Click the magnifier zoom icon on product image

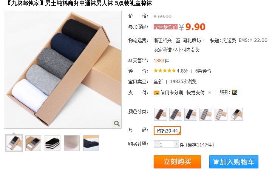117,123
